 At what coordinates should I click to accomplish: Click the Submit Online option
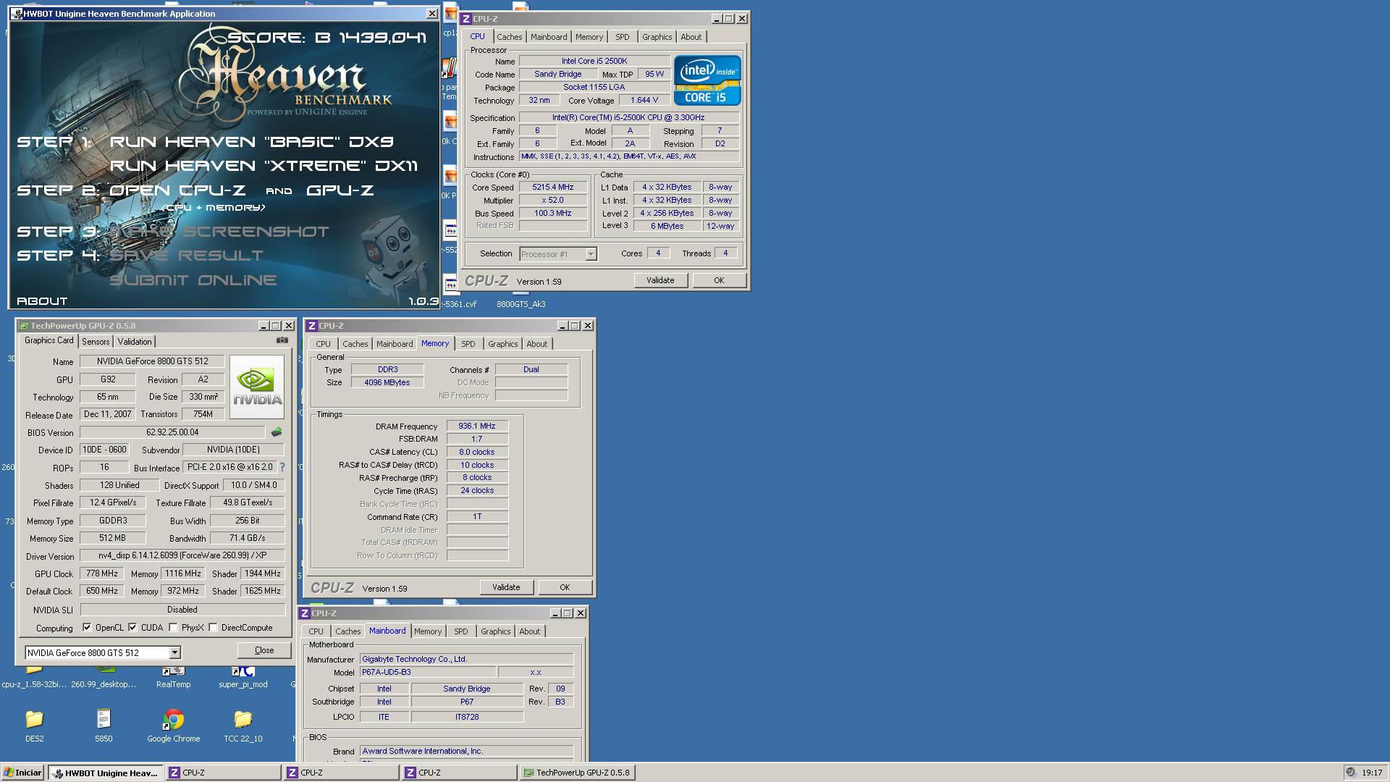[193, 280]
